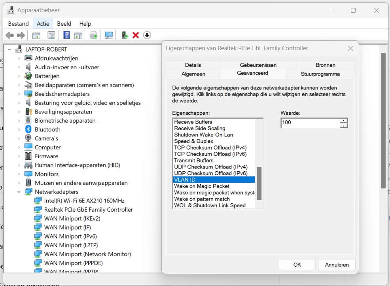The image size is (390, 286).
Task: Confirm the dialog with OK
Action: (297, 265)
